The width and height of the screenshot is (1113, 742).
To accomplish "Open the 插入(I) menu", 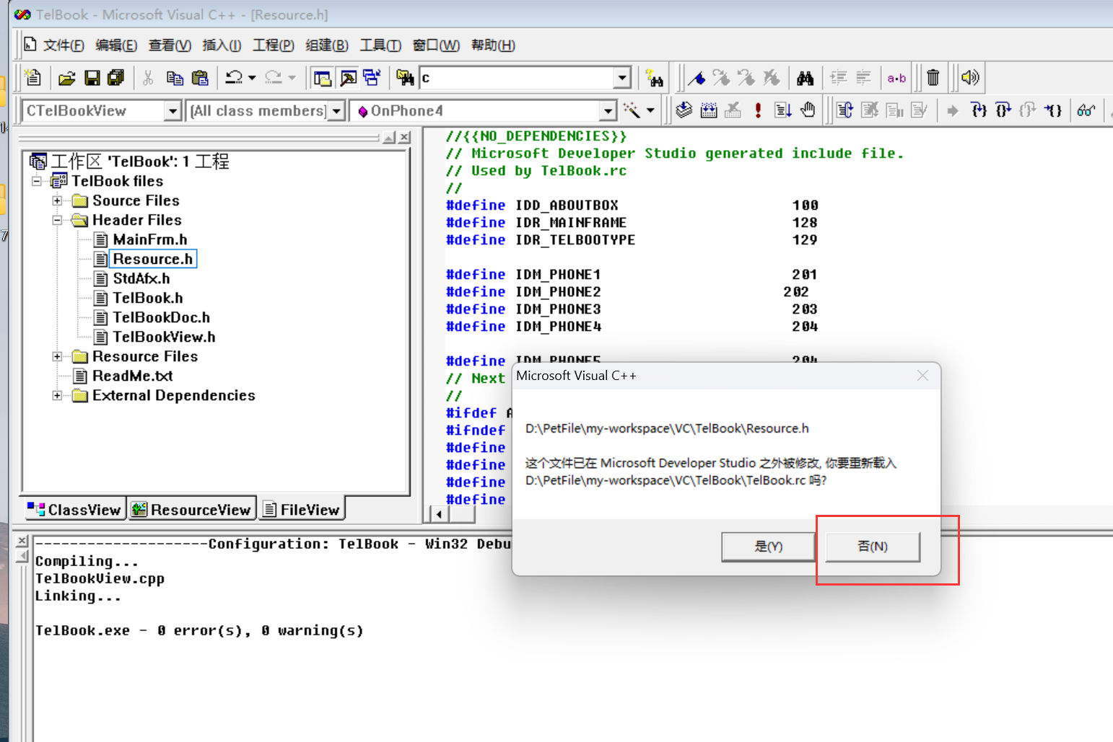I will tap(222, 45).
